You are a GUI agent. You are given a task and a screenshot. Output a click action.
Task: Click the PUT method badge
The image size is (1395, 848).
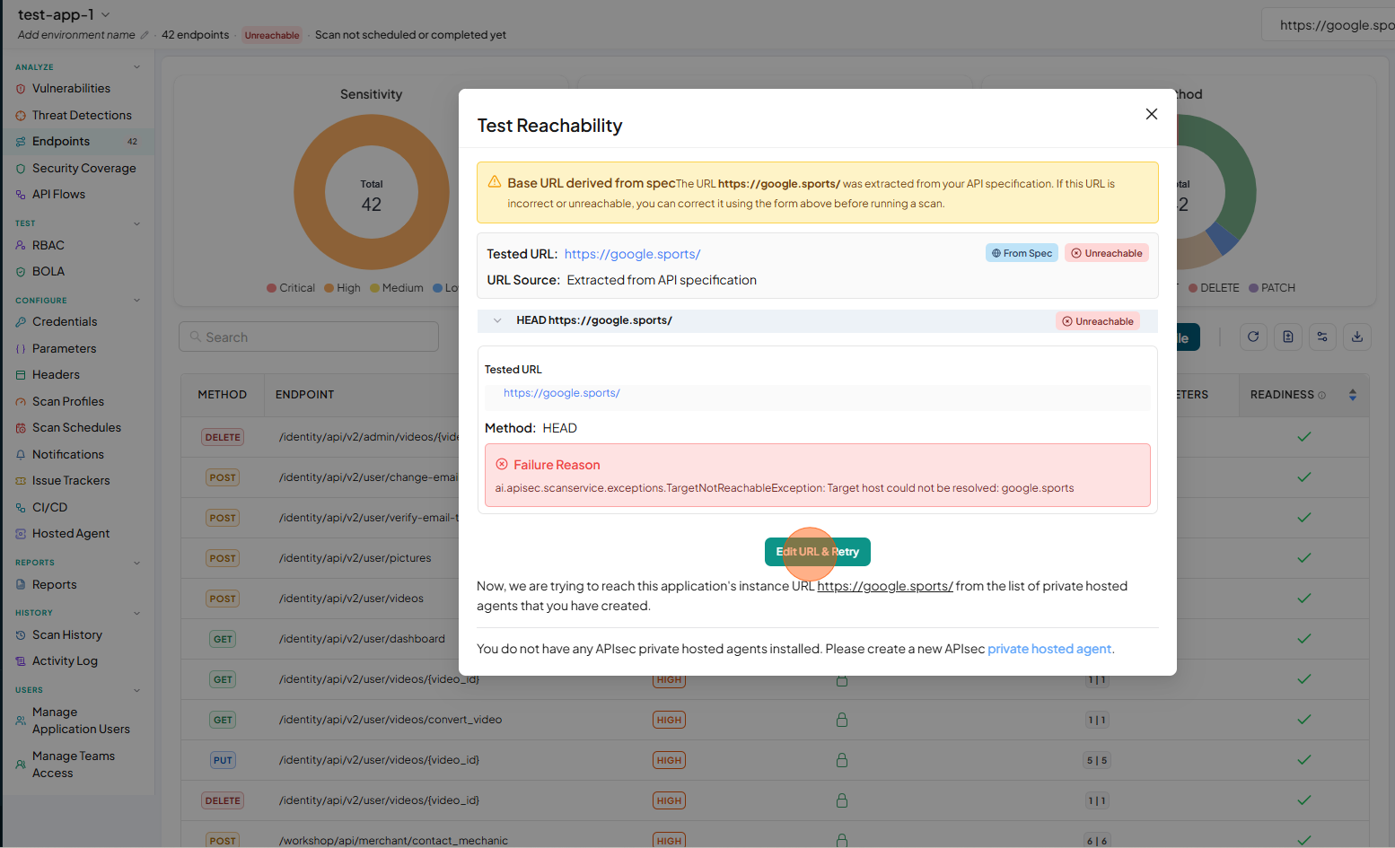tap(223, 760)
